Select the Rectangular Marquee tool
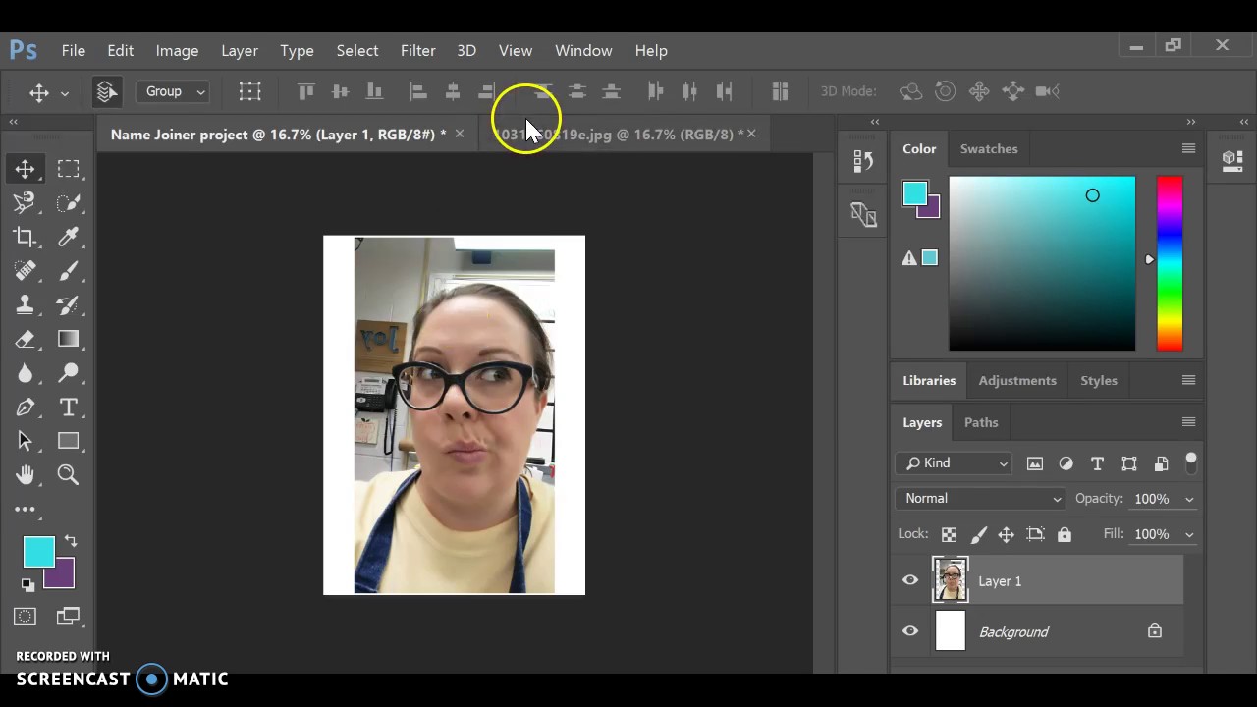This screenshot has width=1257, height=707. point(68,169)
